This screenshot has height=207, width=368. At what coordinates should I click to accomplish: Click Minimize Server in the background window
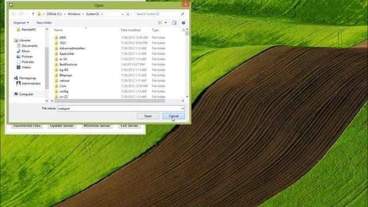(97, 126)
